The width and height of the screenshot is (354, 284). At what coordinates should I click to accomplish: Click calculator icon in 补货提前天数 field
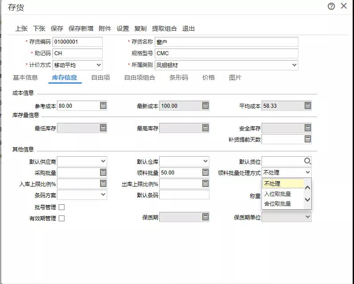click(308, 139)
